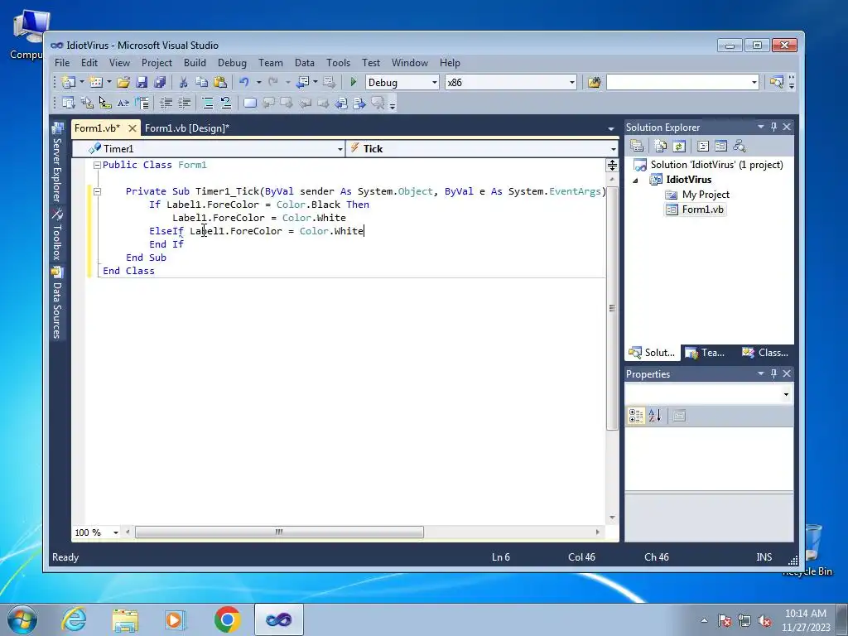Click the Decrease Line Indent toolbar icon
The width and height of the screenshot is (848, 636).
tap(166, 103)
